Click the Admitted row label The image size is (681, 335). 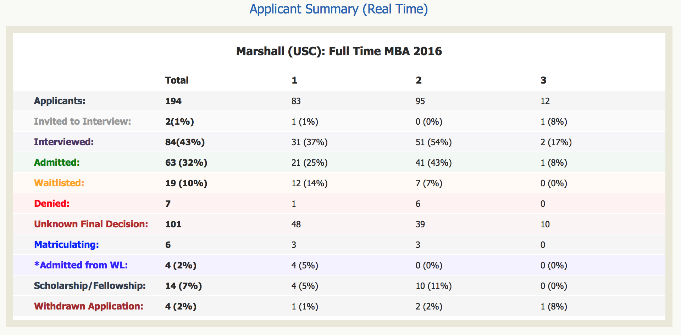(x=57, y=163)
